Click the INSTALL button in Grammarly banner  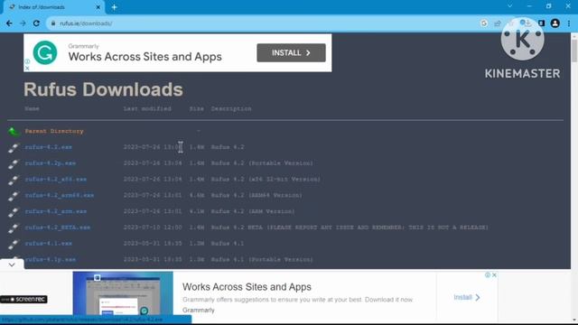click(291, 52)
